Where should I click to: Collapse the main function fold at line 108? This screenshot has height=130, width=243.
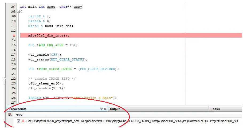tap(18, 11)
